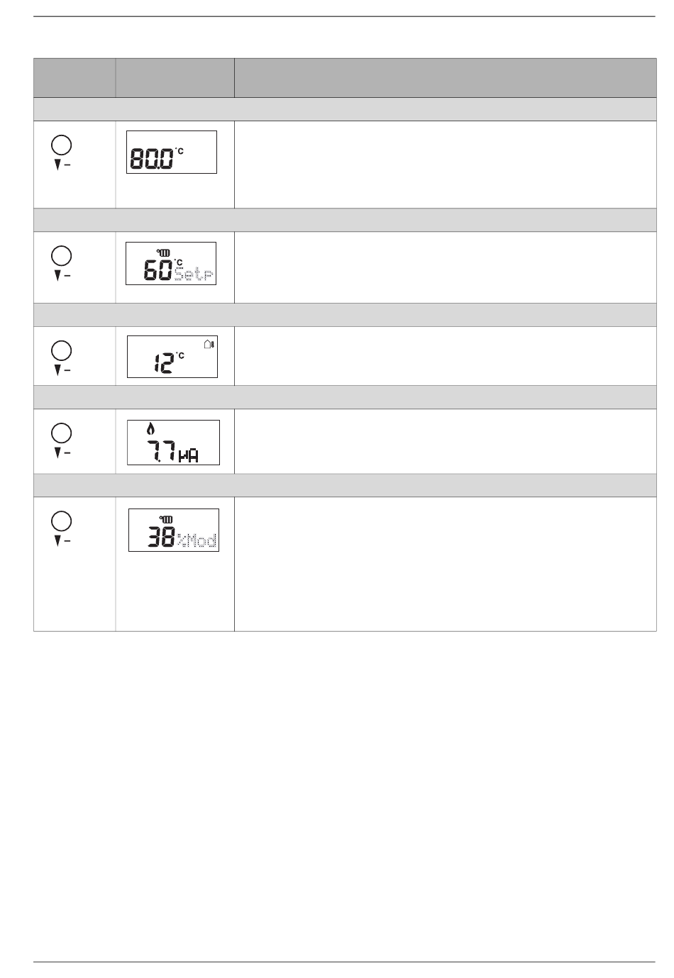Click the circle button beside the 7.7 µA display
This screenshot has width=674, height=978.
[62, 432]
